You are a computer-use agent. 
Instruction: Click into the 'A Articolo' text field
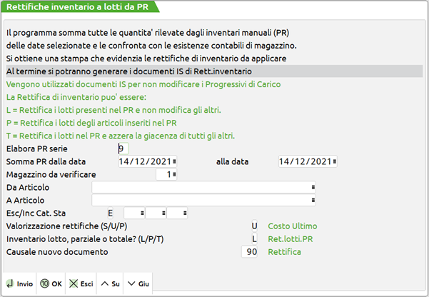point(200,200)
